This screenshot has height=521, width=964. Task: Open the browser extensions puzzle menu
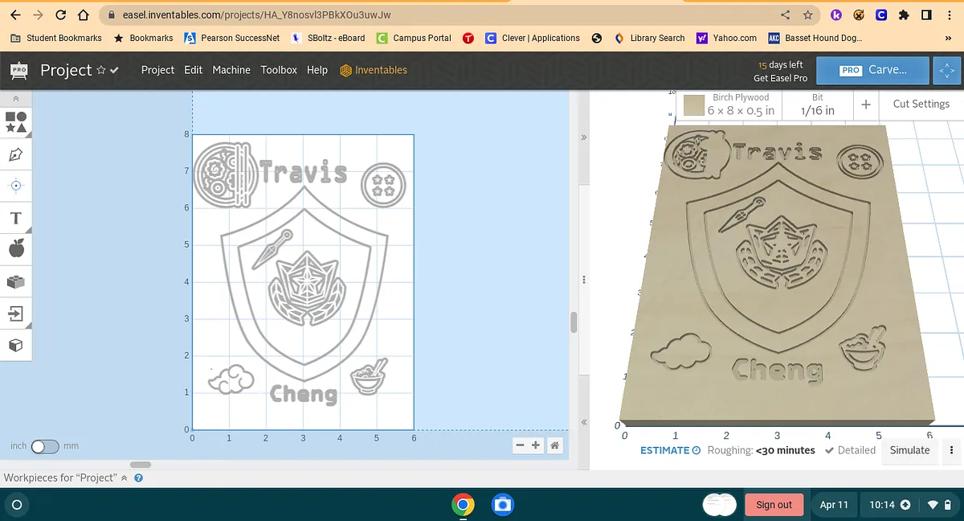[904, 14]
